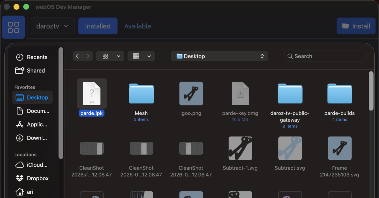This screenshot has width=379, height=198.
Task: Click the lgoo.png file name
Action: point(191,113)
